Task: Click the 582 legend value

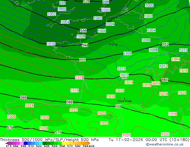Action: [78, 146]
